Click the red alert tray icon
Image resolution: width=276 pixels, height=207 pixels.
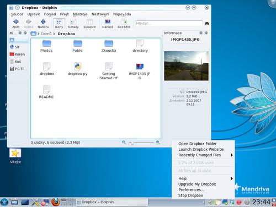tap(239, 202)
